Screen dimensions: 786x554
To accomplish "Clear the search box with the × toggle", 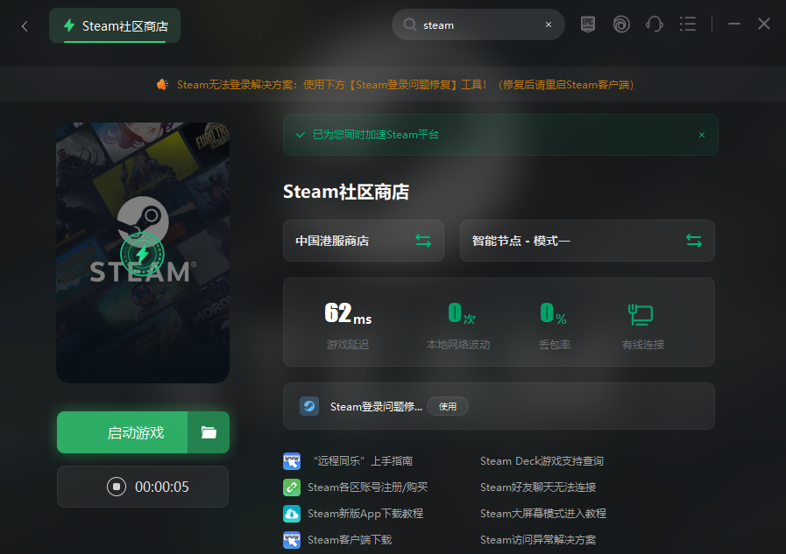I will coord(549,24).
